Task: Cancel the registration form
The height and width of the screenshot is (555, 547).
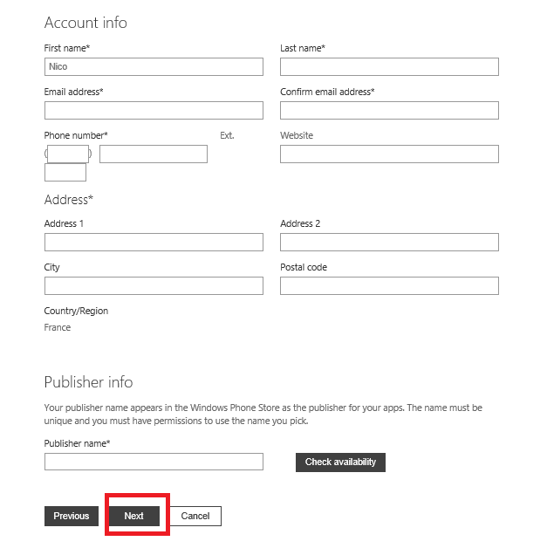Action: [195, 516]
